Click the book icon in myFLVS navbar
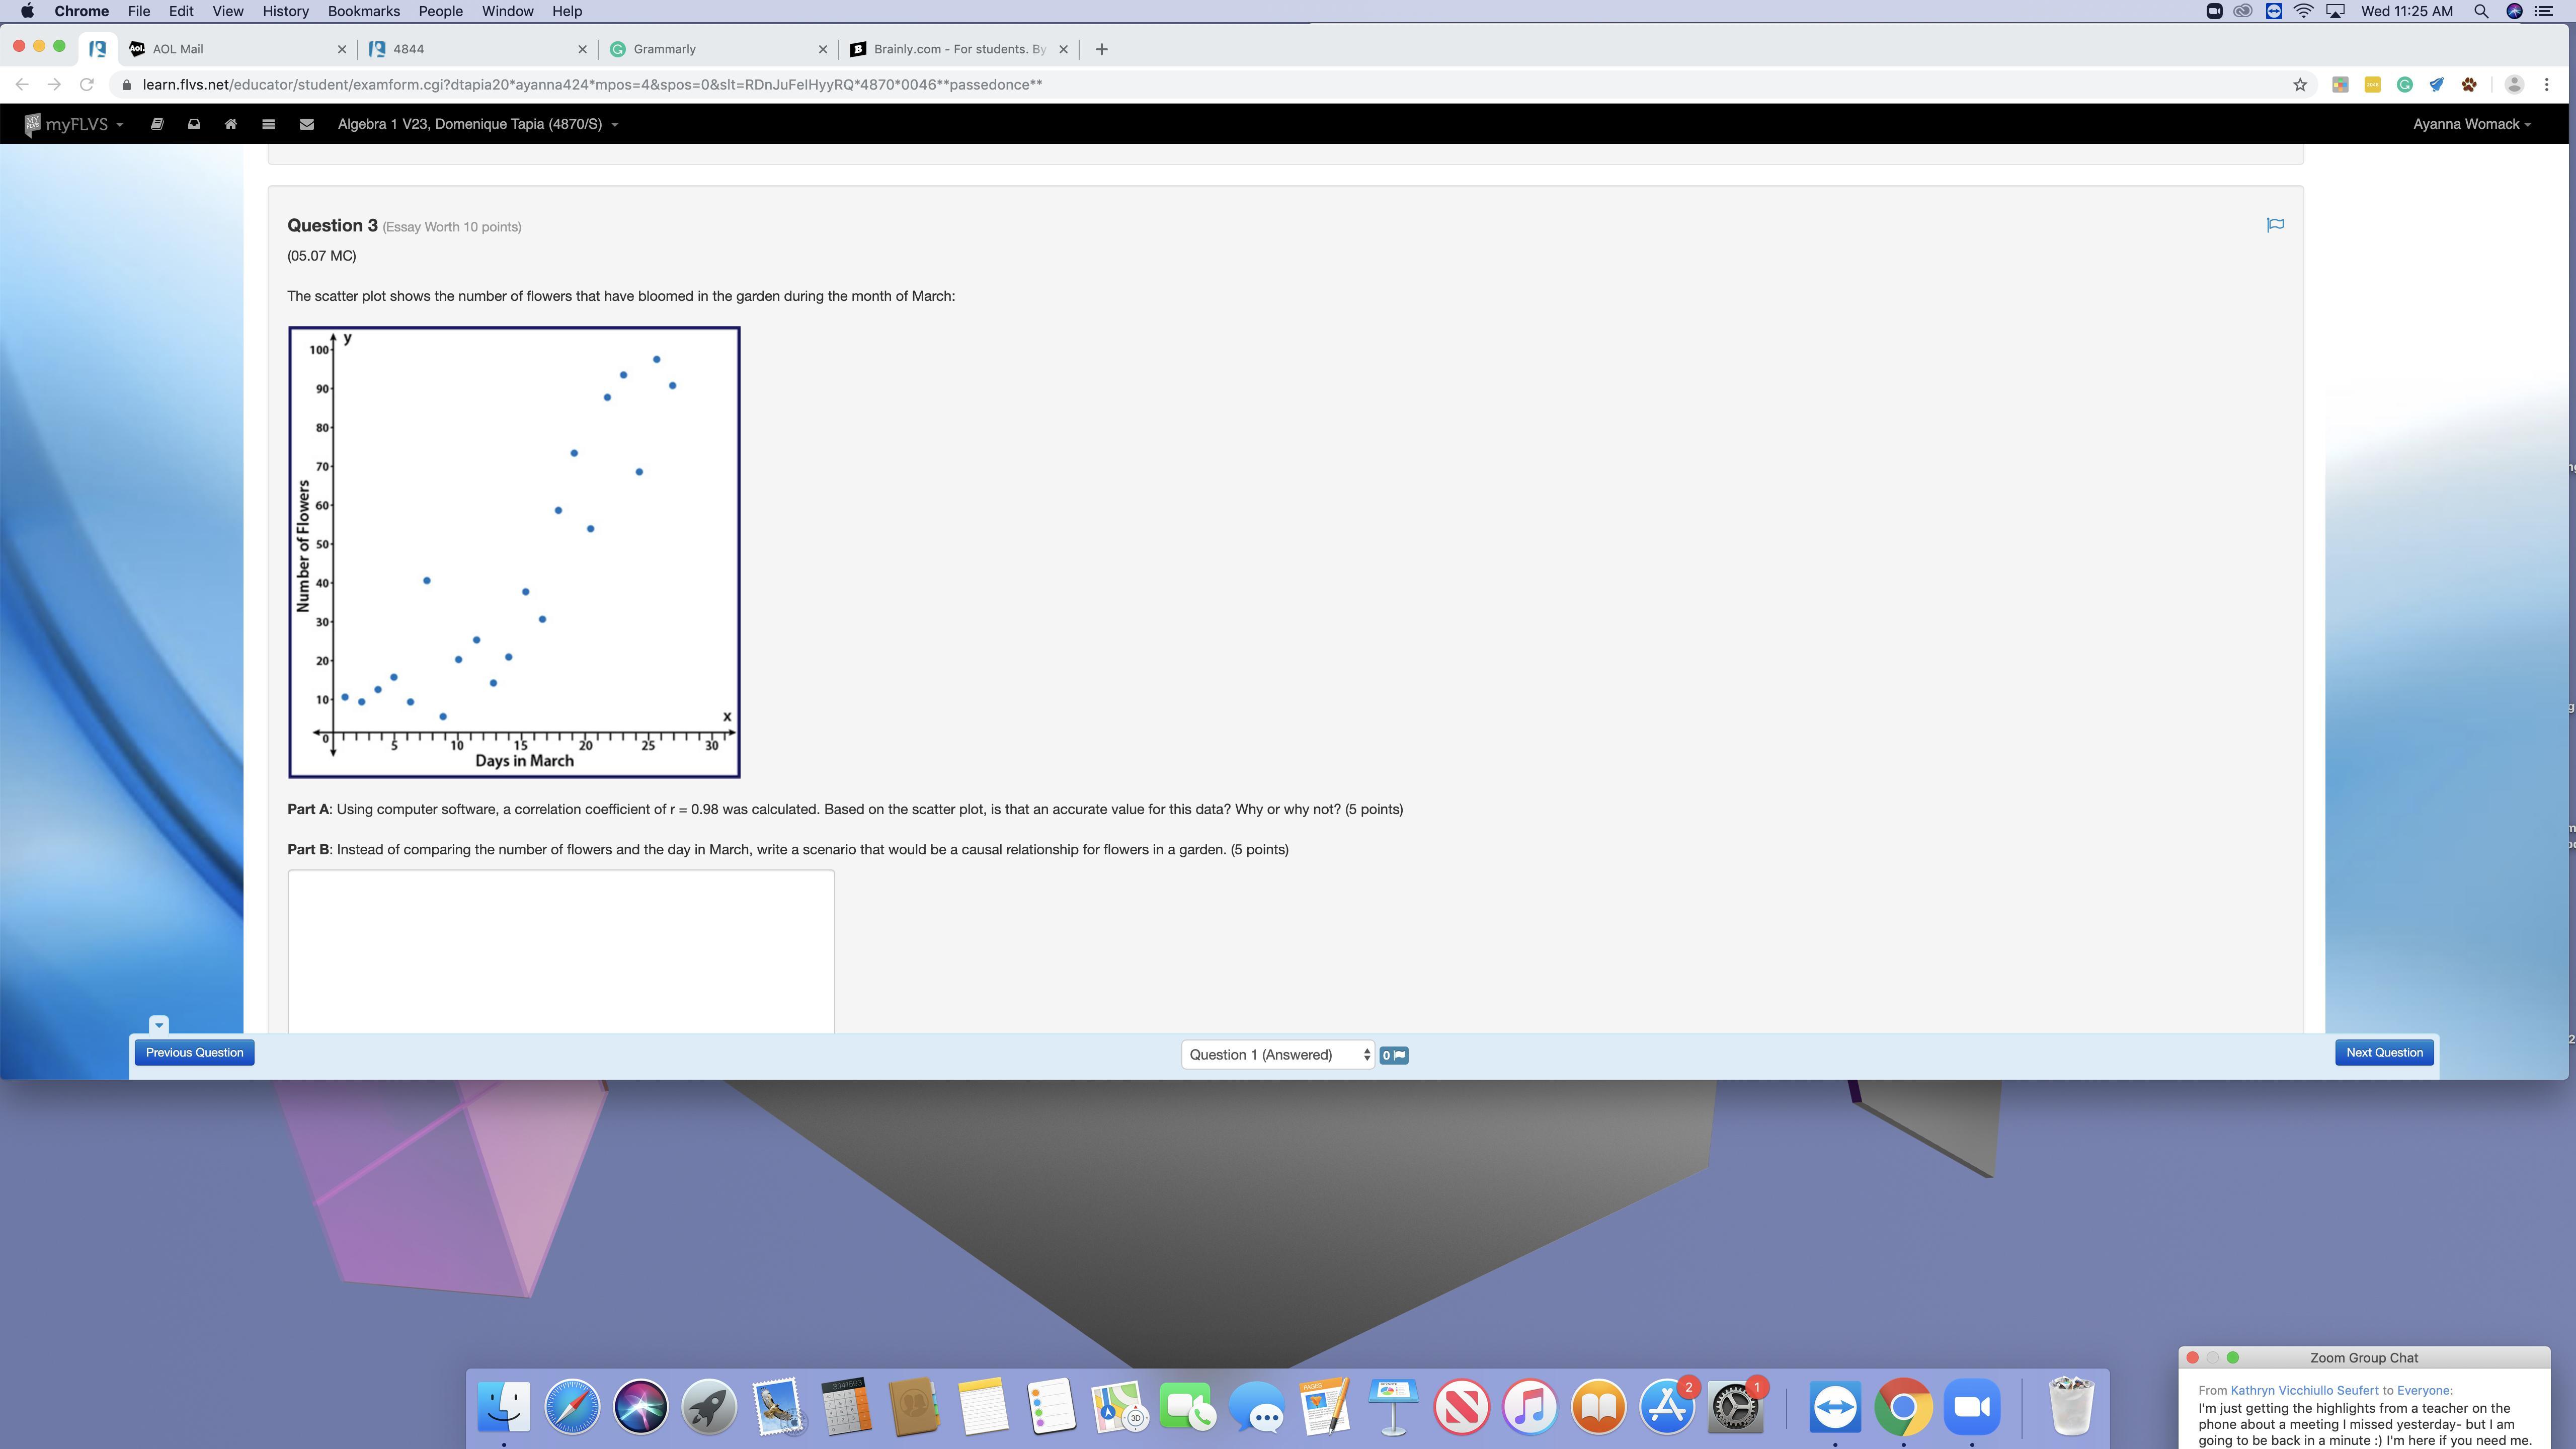 pyautogui.click(x=157, y=124)
